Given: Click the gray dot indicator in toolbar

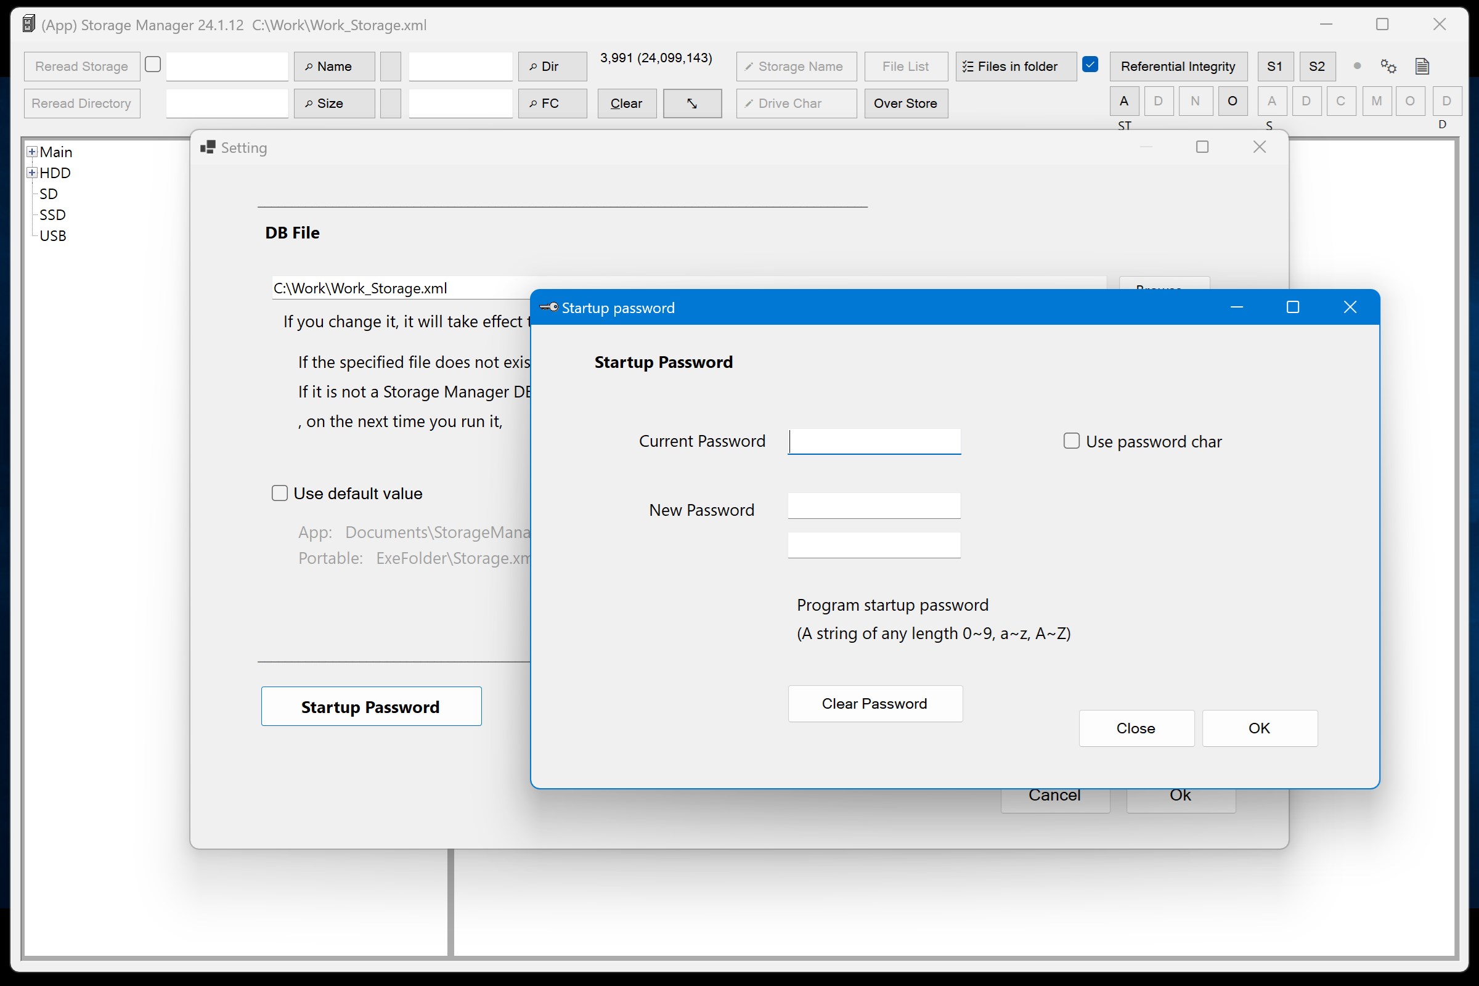Looking at the screenshot, I should [1356, 65].
